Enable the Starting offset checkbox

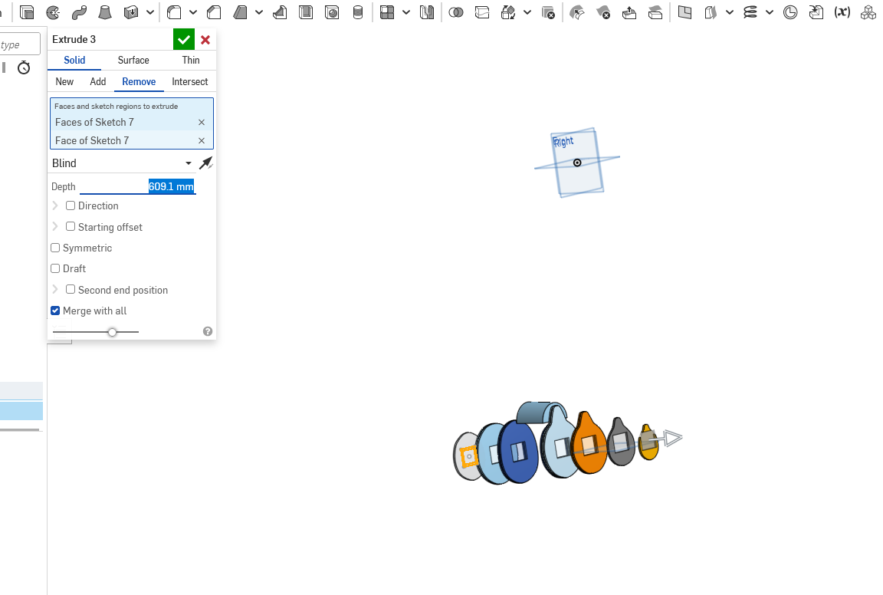[71, 226]
